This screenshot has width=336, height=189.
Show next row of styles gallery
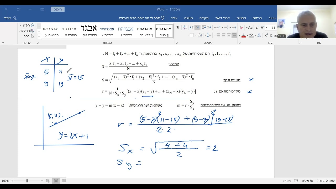[x=39, y=31]
